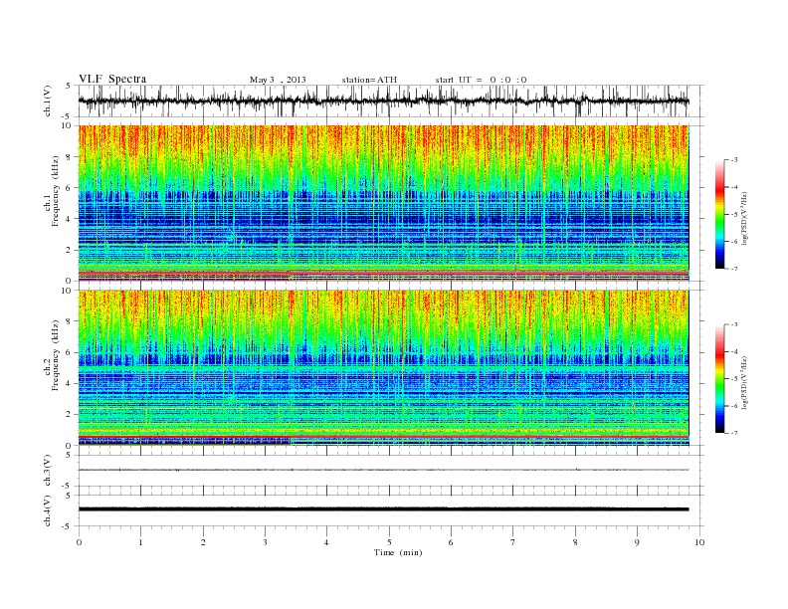
Task: Click the "ch.1(V)" waveform axis label
Action: pos(48,101)
